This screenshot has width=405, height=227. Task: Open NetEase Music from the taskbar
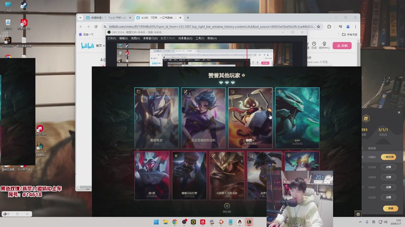coord(203,222)
